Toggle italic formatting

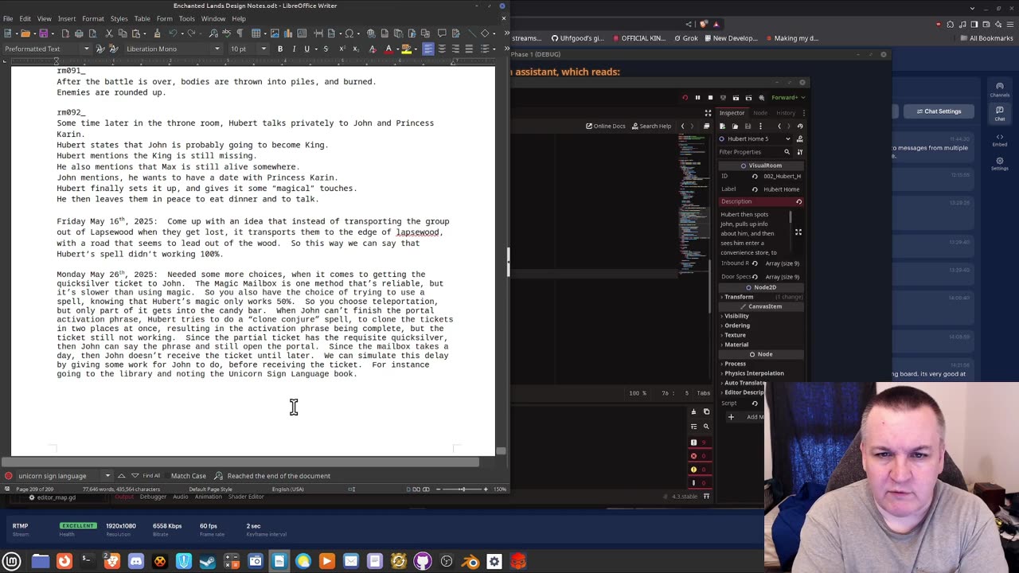pos(294,49)
